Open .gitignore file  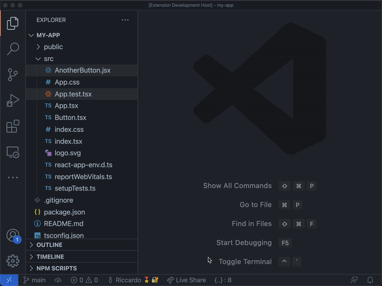(x=82, y=200)
